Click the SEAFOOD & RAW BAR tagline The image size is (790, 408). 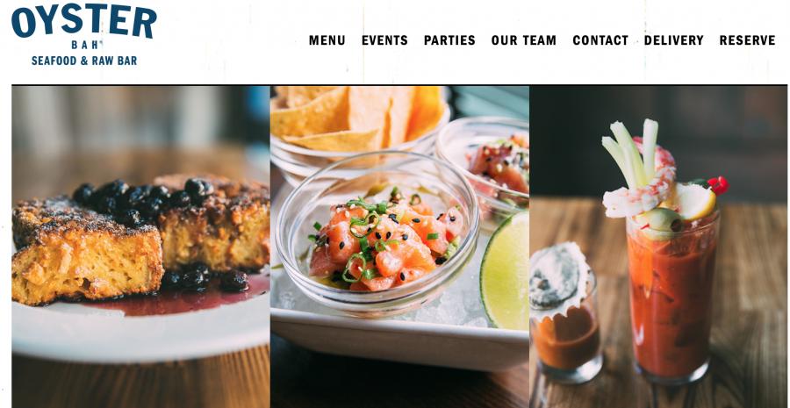click(x=84, y=61)
